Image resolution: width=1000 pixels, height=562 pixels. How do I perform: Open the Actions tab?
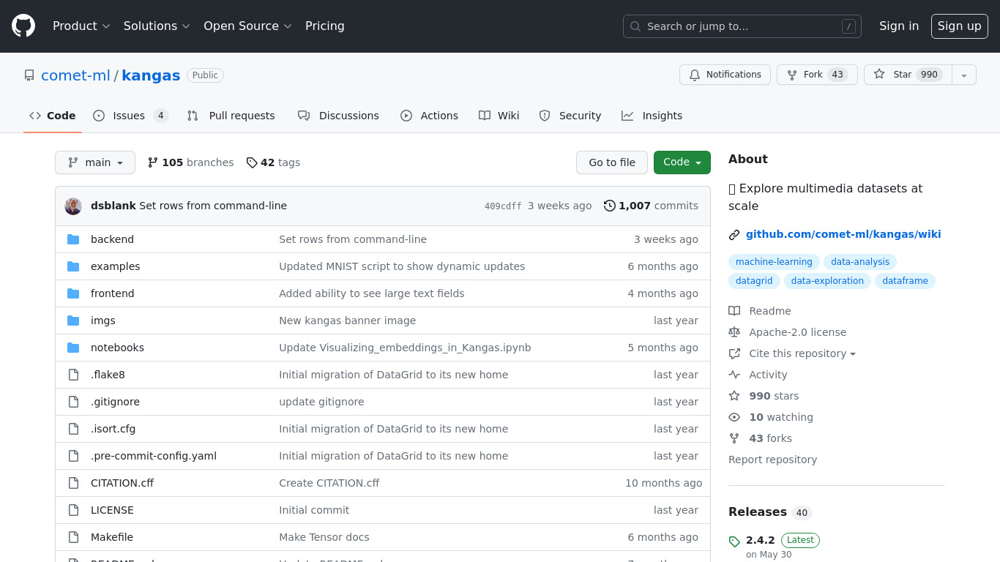pyautogui.click(x=429, y=116)
